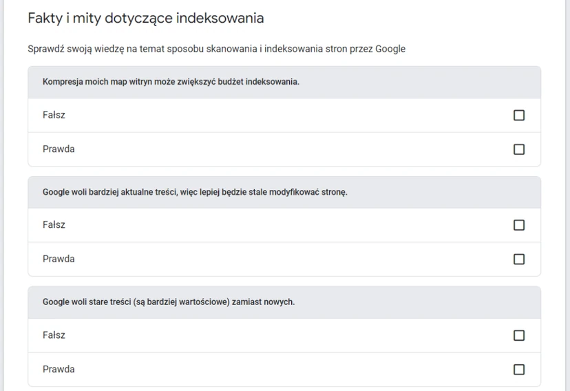This screenshot has width=570, height=391.
Task: Mark Prawda checkbox for 'stare treści' question
Action: pyautogui.click(x=519, y=369)
